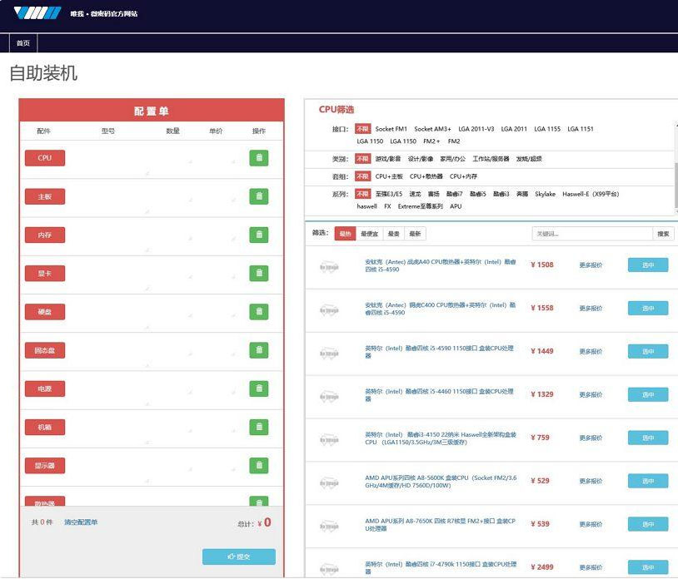The image size is (678, 579).
Task: Click the 提交 submit button
Action: pyautogui.click(x=238, y=557)
